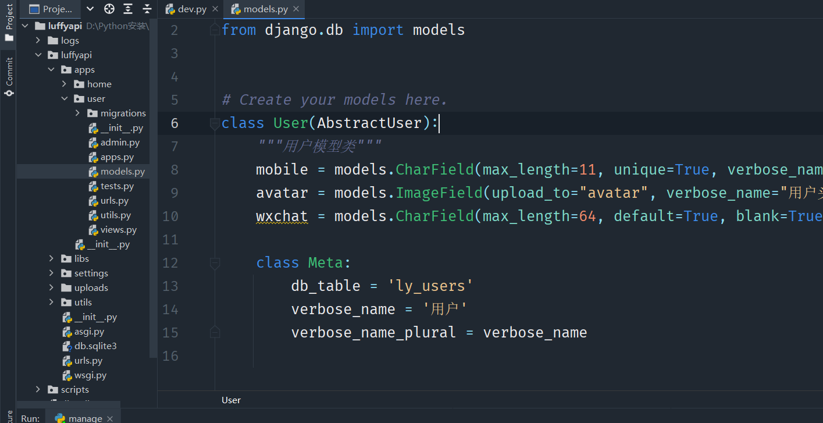Switch to the dev.py editor tab
823x423 pixels.
[192, 9]
